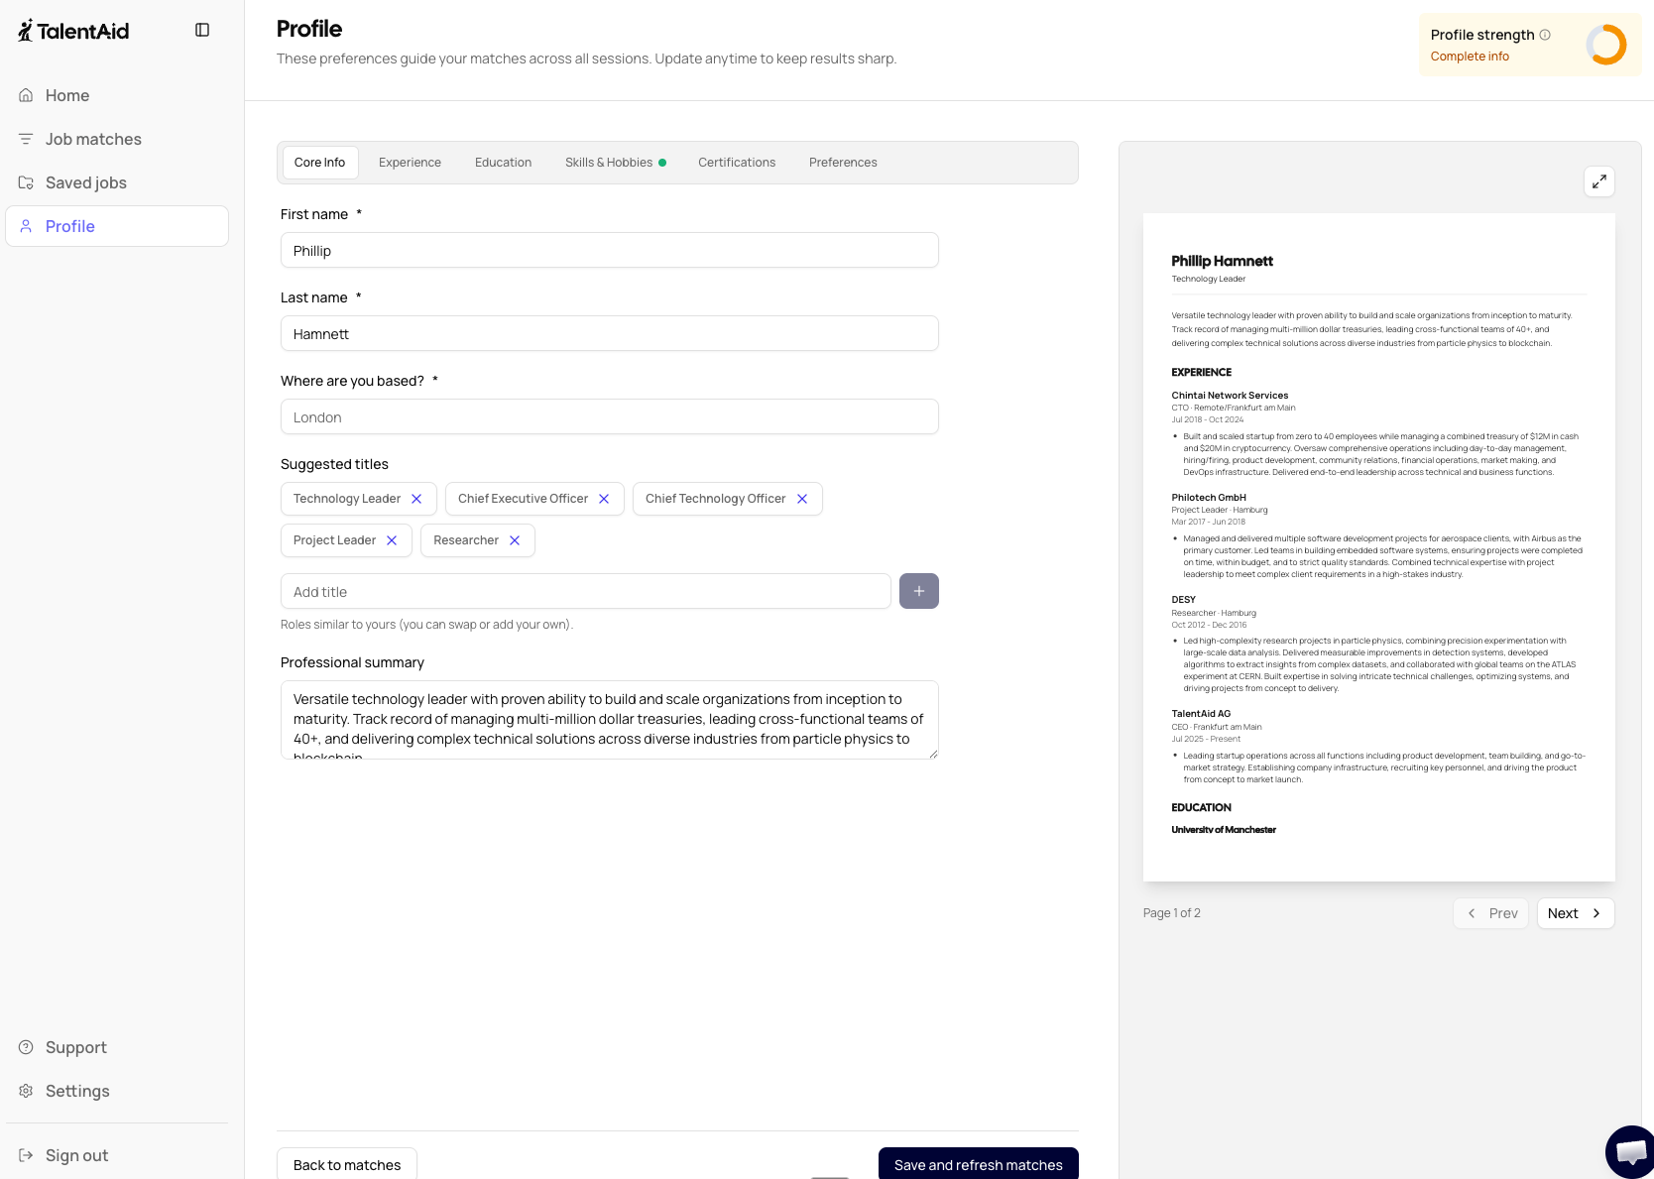Click the plus button to add title
Viewport: 1654px width, 1179px height.
point(919,591)
